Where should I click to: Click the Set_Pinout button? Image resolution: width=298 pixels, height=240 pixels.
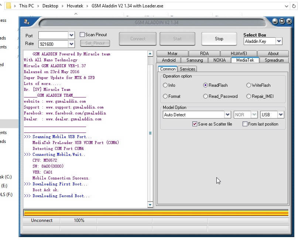click(x=95, y=43)
